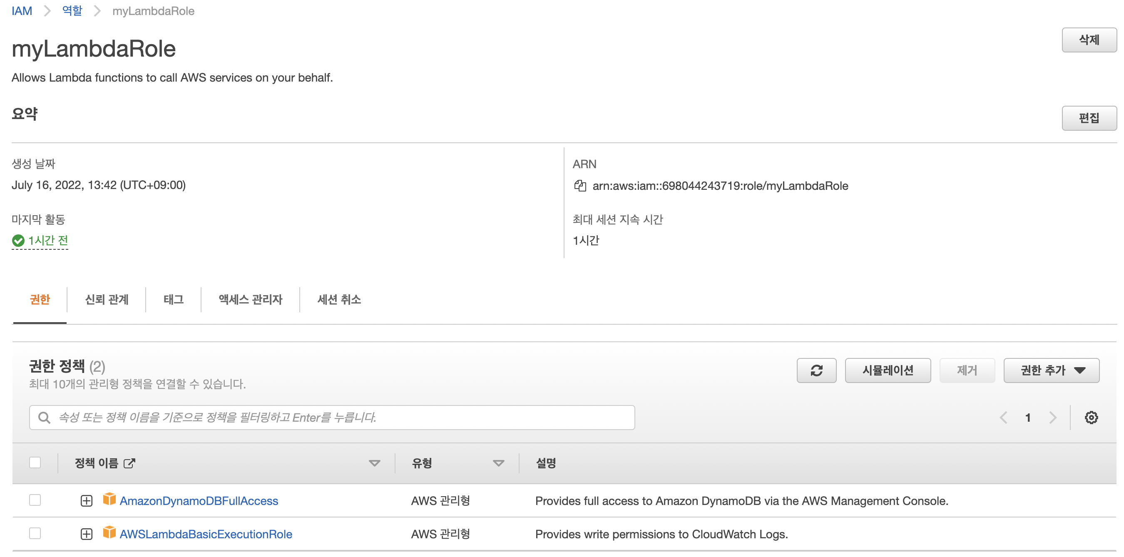Go to the next page of policies
1124x557 pixels.
(1053, 418)
